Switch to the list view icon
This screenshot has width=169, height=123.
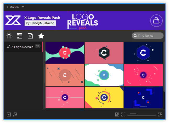(20, 36)
